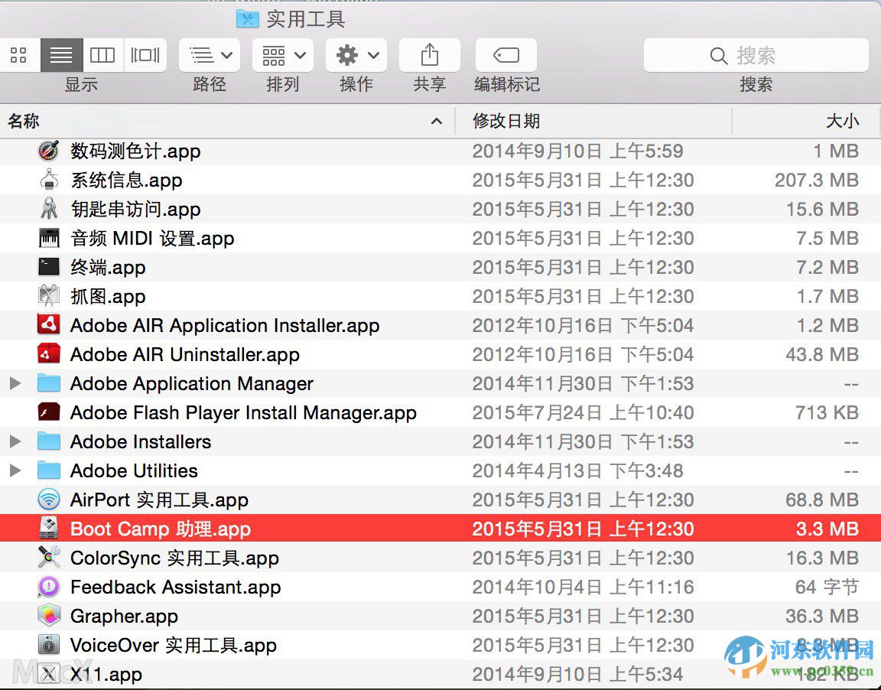
Task: Click the VoiceOver 实用工具.app icon
Action: 50,645
